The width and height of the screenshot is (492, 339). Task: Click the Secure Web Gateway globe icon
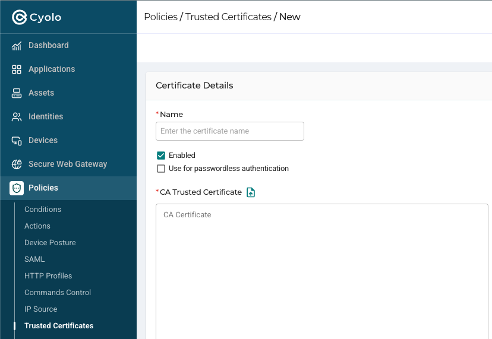click(17, 164)
